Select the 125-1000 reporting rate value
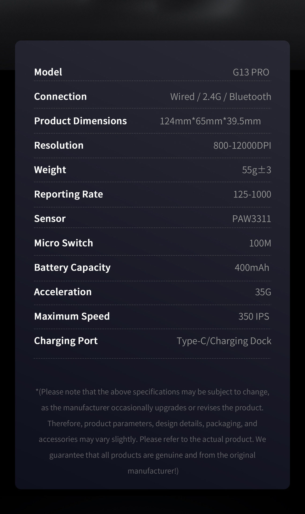Image resolution: width=305 pixels, height=514 pixels. point(252,194)
